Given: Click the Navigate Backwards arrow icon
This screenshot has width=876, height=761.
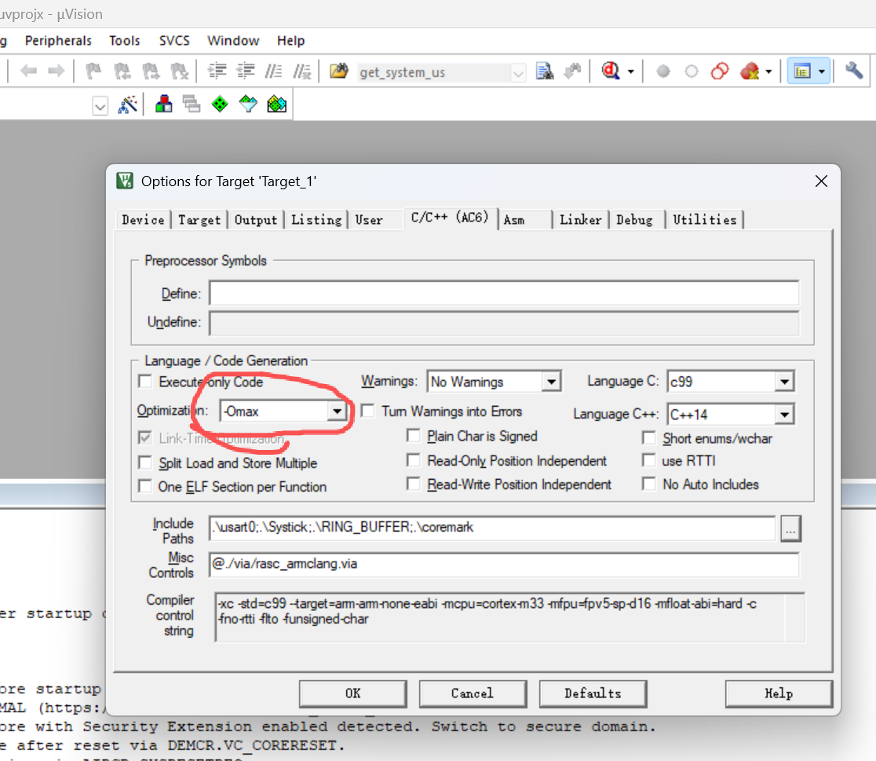Looking at the screenshot, I should pos(28,71).
